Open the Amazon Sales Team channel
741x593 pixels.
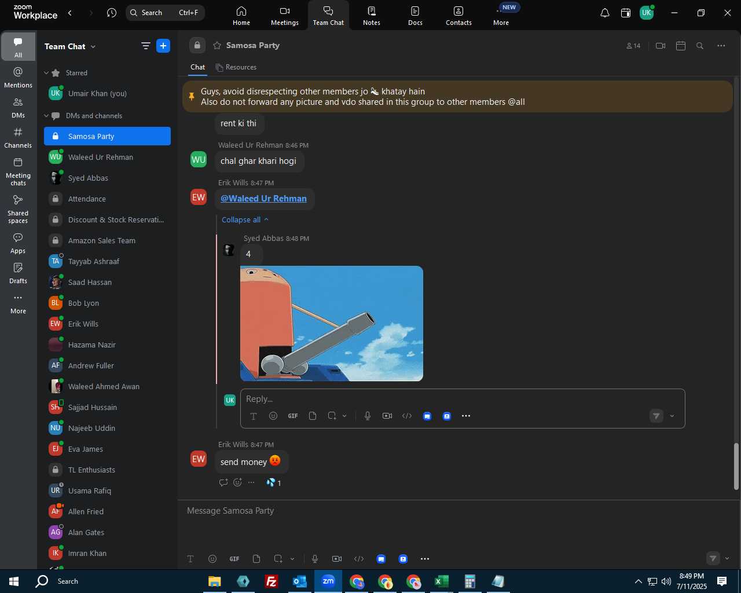(107, 240)
